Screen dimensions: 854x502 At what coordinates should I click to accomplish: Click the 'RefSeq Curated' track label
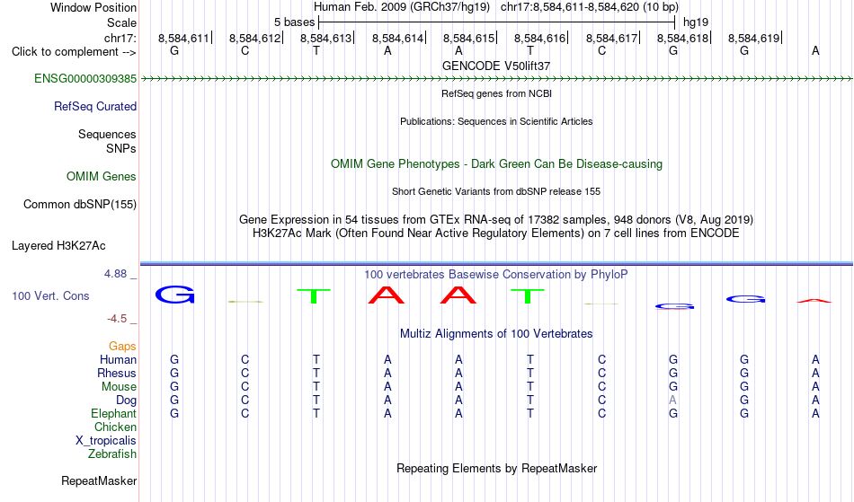[95, 107]
